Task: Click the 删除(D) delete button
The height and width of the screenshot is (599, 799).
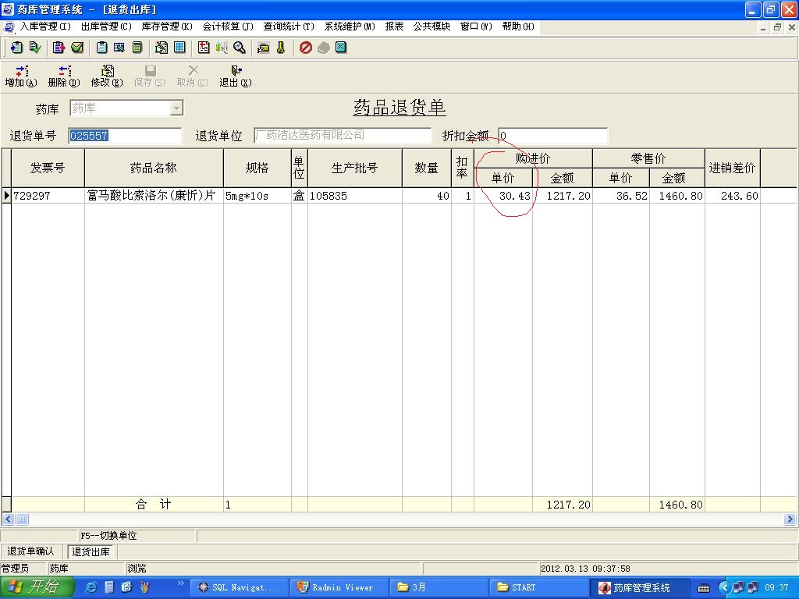Action: [x=64, y=76]
